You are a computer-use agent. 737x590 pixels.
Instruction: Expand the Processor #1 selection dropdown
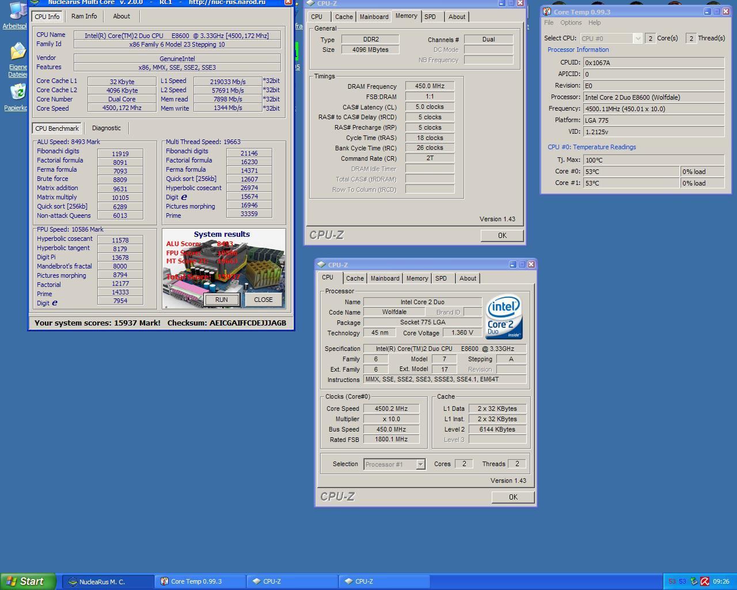click(420, 464)
